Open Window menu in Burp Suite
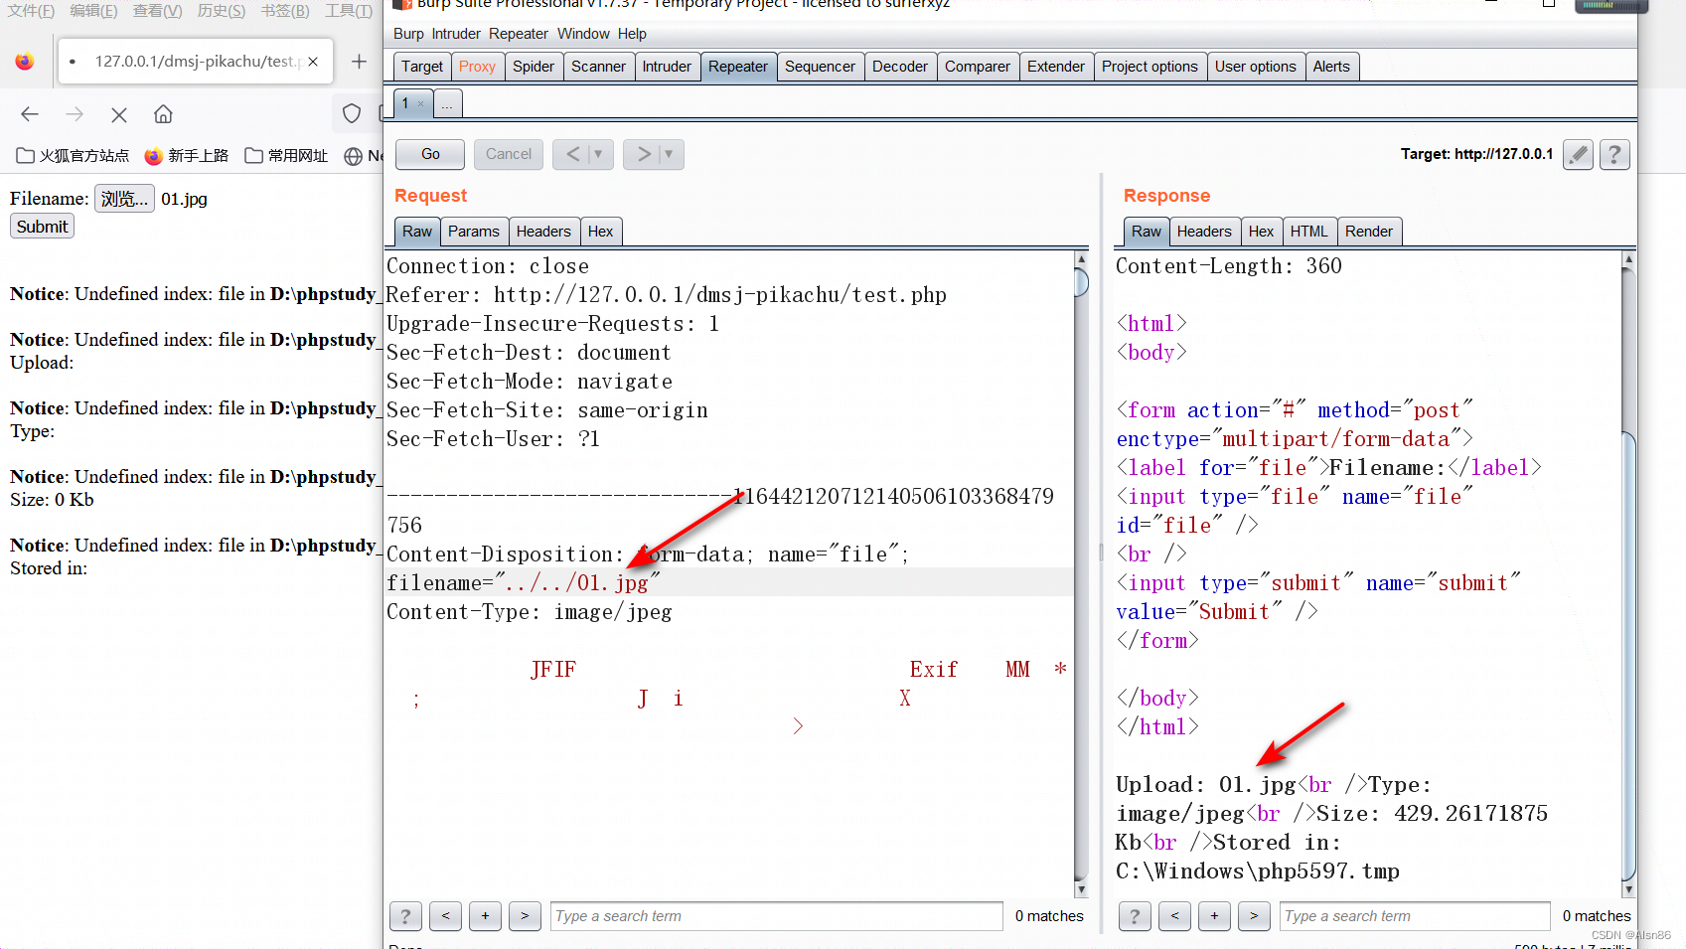This screenshot has height=949, width=1686. [583, 34]
